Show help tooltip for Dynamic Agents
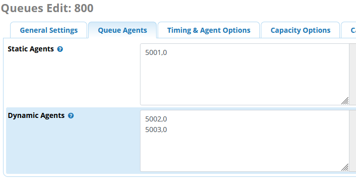Image resolution: width=356 pixels, height=190 pixels. click(x=71, y=116)
